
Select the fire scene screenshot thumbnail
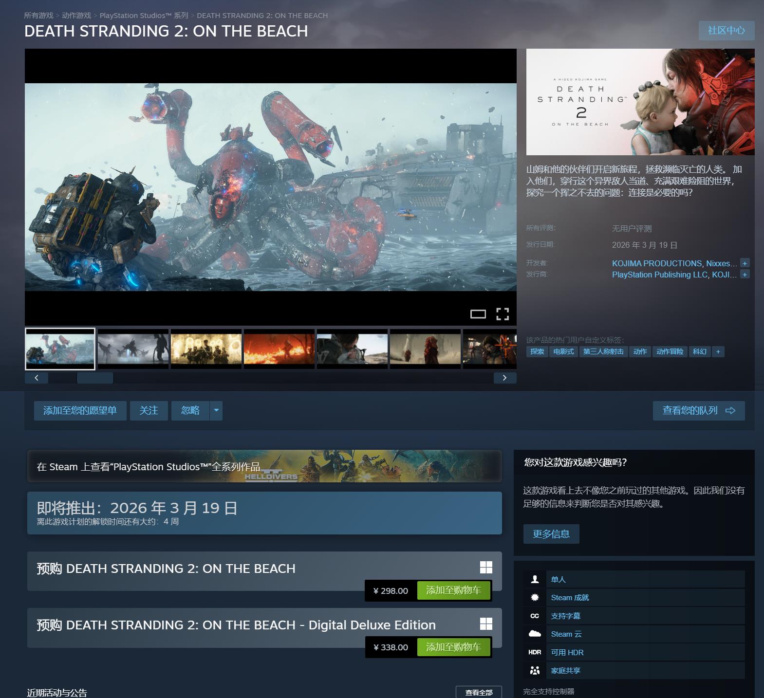(x=279, y=349)
